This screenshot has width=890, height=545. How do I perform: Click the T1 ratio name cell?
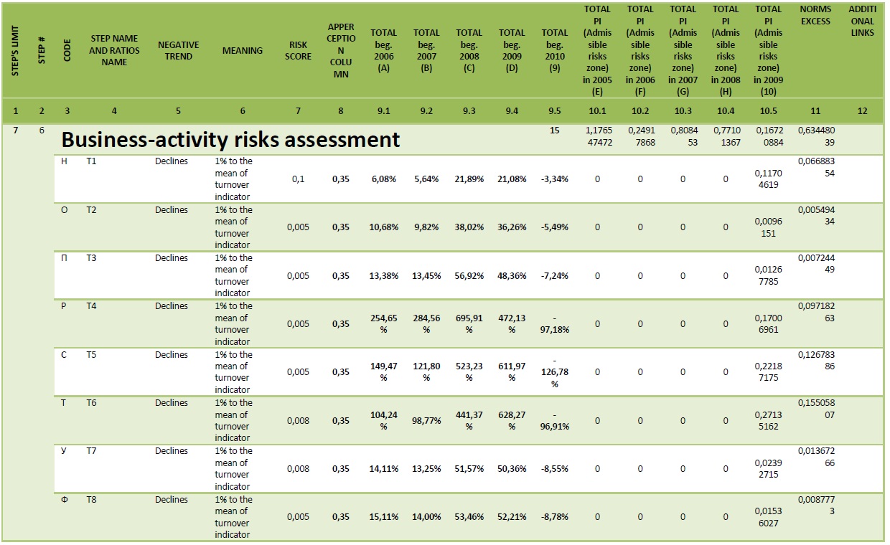(x=91, y=161)
